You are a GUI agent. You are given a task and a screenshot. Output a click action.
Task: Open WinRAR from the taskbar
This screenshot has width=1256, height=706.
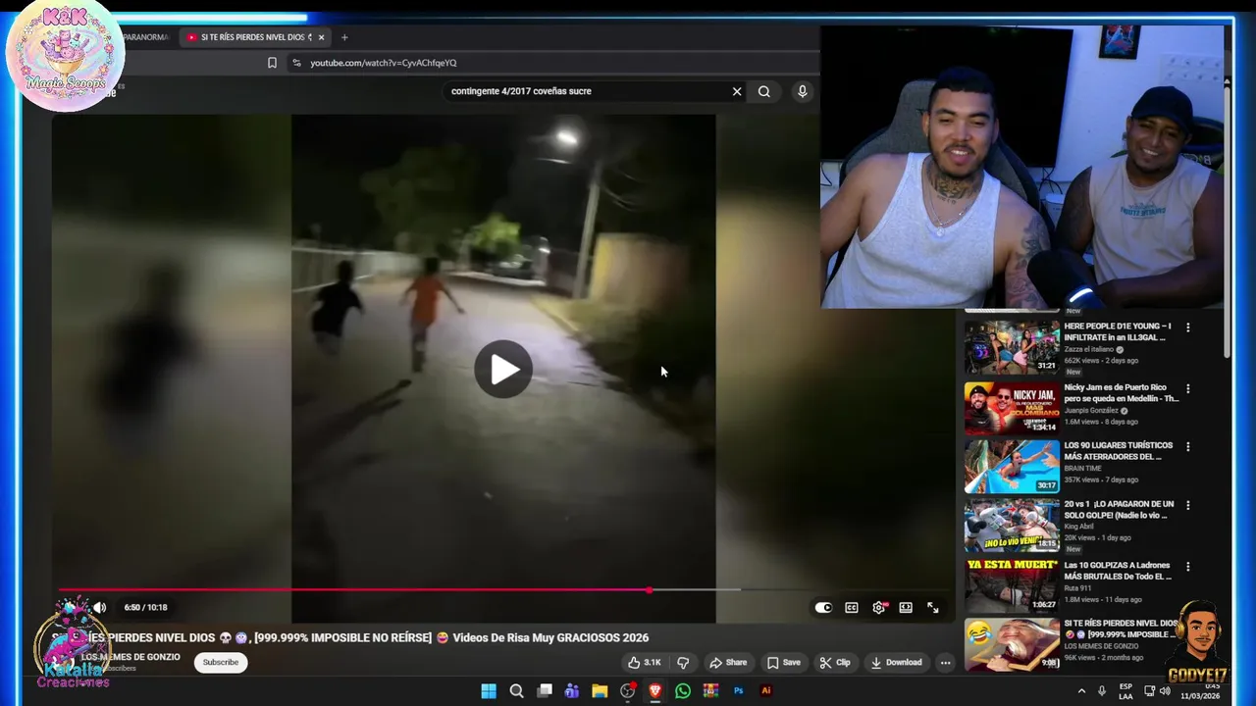tap(710, 691)
